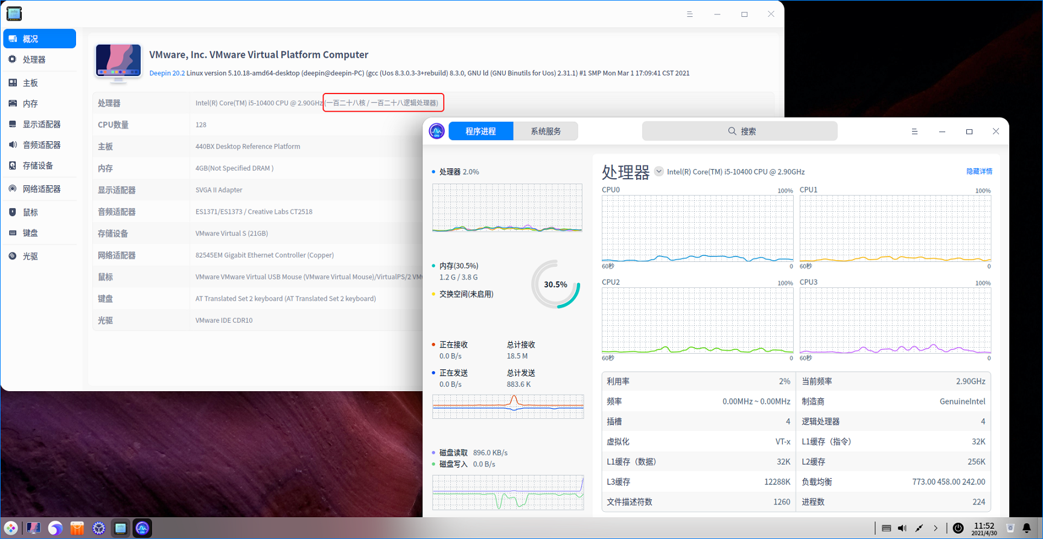
Task: Click the 负载均衡 load average cell
Action: click(x=893, y=482)
